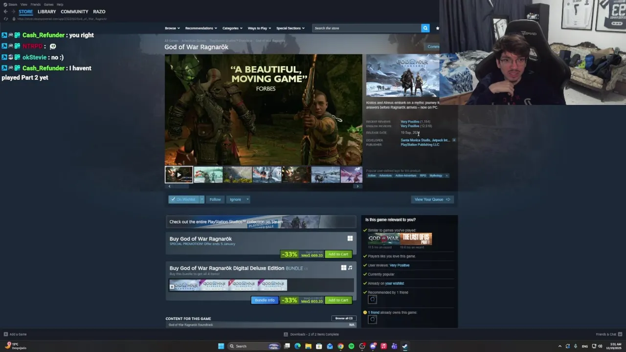Open Windows Start menu on taskbar
Screen dimensions: 626x352
[221, 346]
